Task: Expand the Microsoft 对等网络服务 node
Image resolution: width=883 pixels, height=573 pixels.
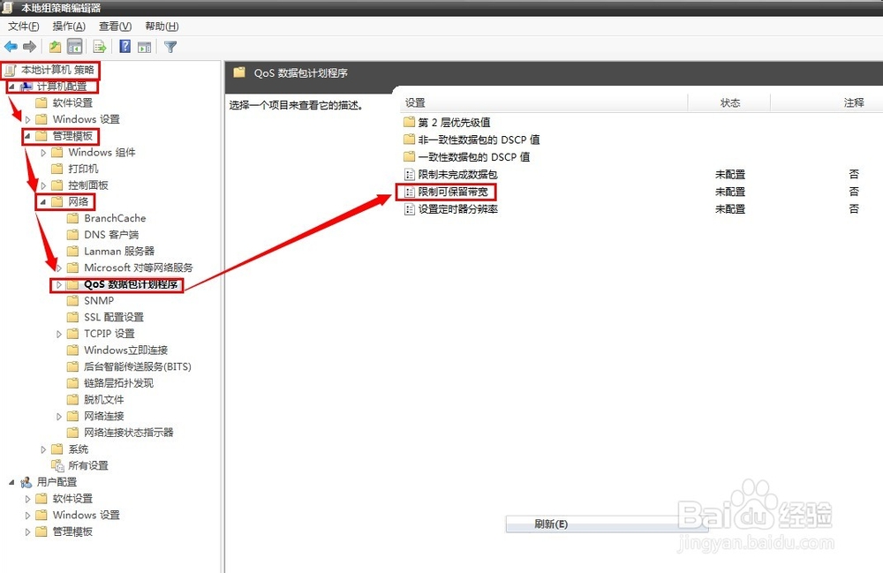Action: (59, 268)
